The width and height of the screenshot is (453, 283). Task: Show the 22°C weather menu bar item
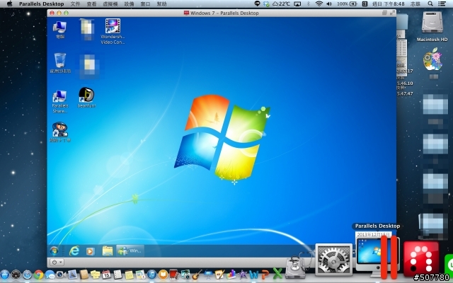point(281,4)
